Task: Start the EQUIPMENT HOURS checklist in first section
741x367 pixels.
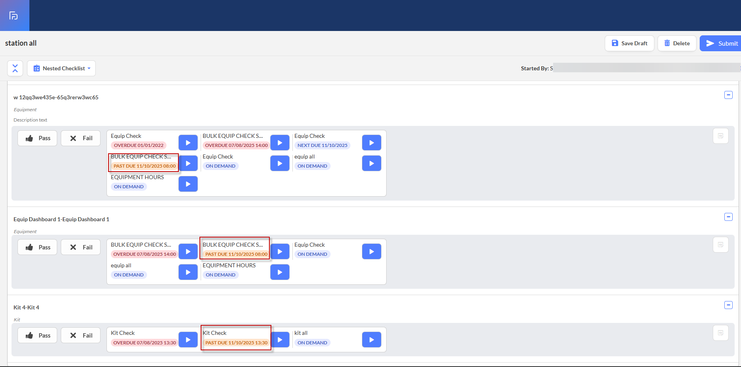Action: click(x=188, y=184)
